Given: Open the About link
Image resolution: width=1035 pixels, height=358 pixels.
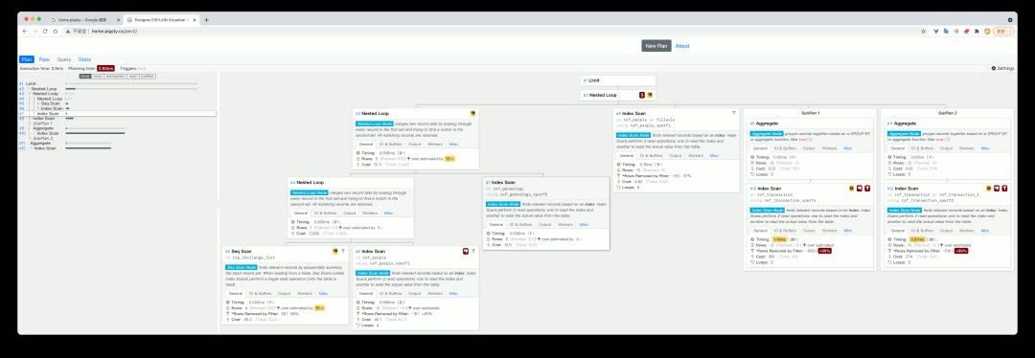Looking at the screenshot, I should click(682, 46).
